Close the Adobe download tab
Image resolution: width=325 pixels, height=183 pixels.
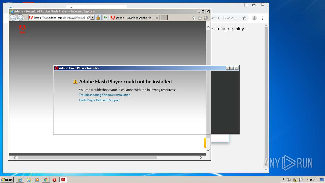tap(157, 18)
